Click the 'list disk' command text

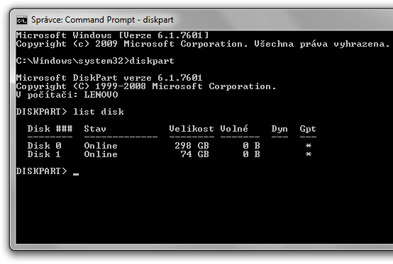coord(99,112)
